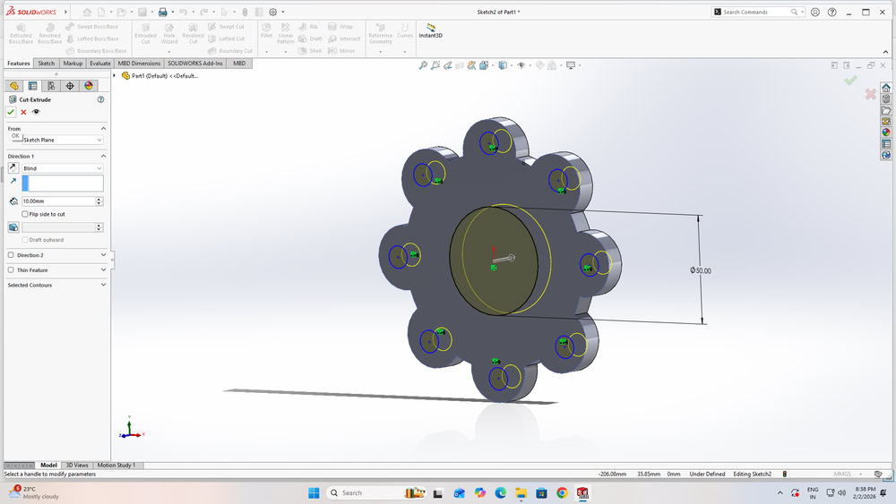Expand the Selected Contours section chevron
Screen dimensions: 896x504
point(103,285)
